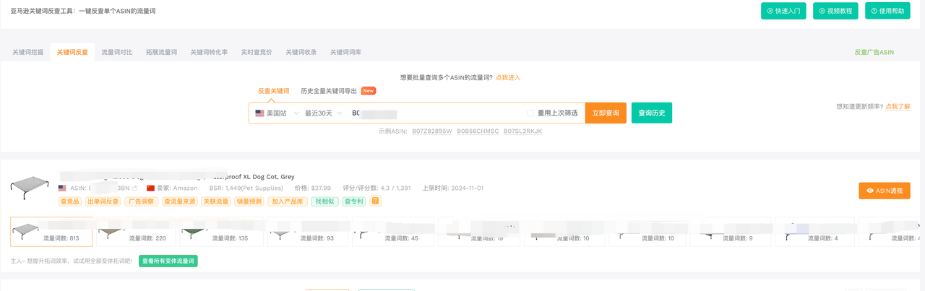
Task: Open the 广告洞察 tag
Action: click(x=141, y=201)
